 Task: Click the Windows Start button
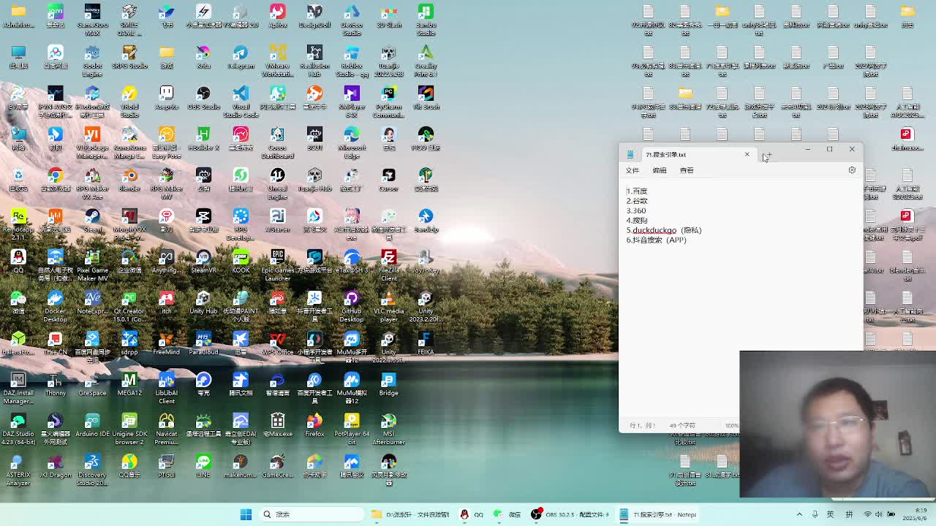click(x=246, y=514)
